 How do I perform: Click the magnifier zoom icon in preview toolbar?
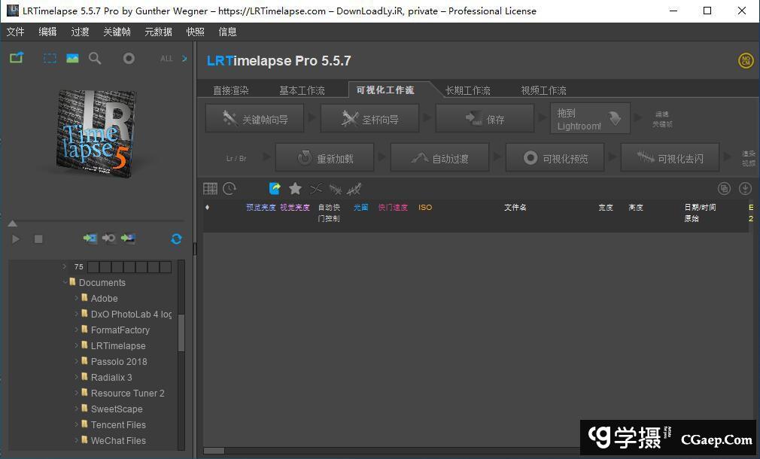(95, 59)
